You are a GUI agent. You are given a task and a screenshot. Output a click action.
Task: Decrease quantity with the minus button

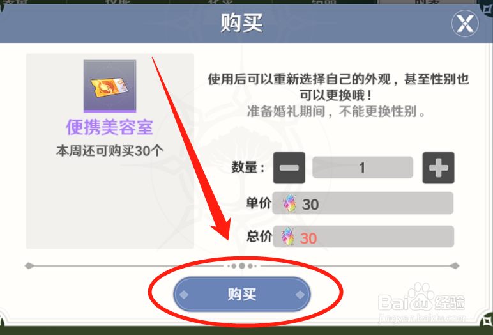point(289,167)
